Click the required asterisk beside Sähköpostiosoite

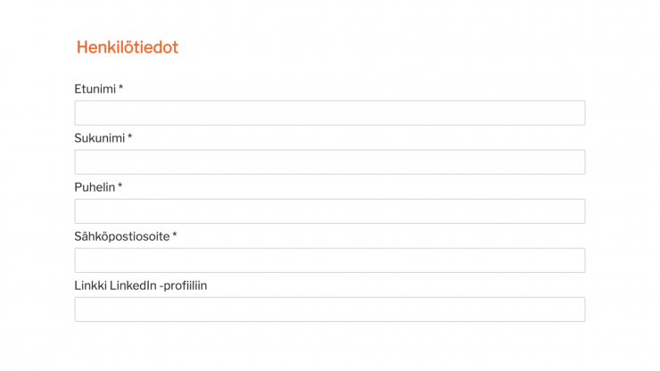click(175, 235)
